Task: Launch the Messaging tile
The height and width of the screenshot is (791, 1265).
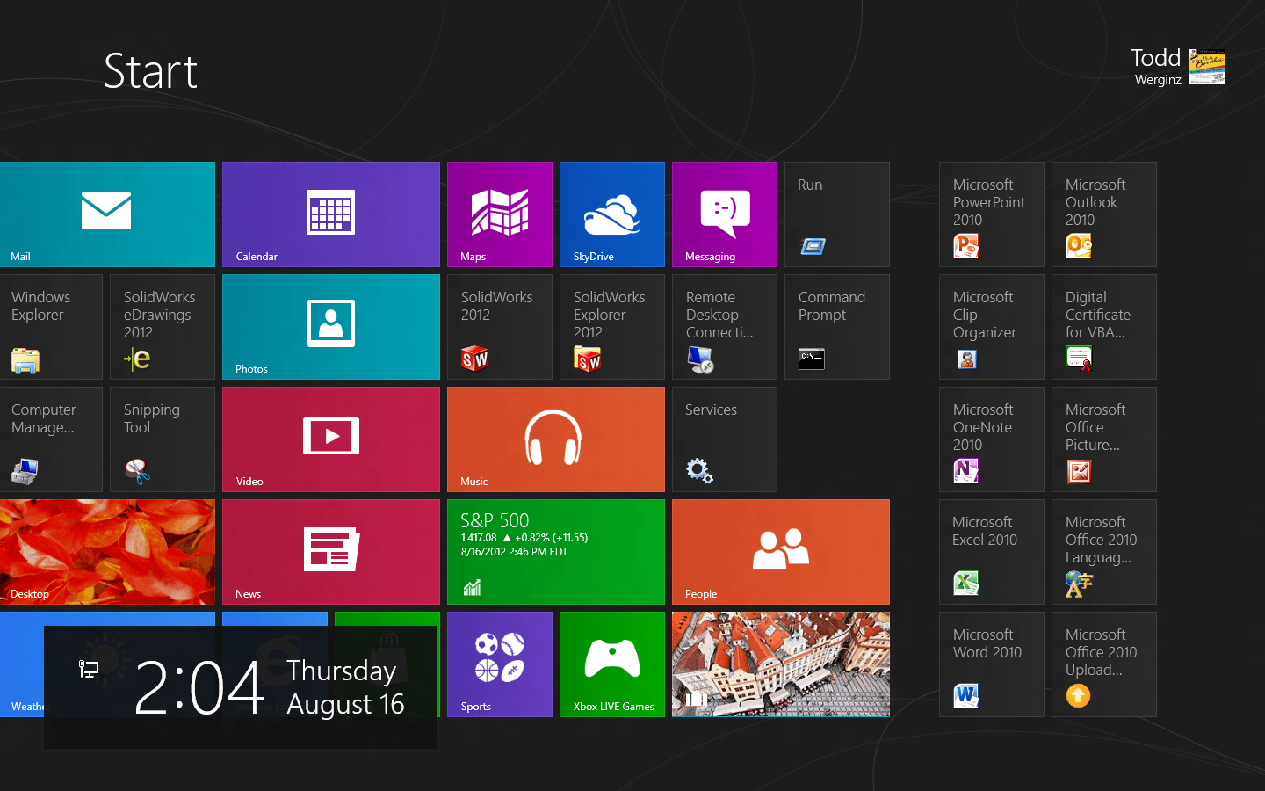Action: pos(724,214)
